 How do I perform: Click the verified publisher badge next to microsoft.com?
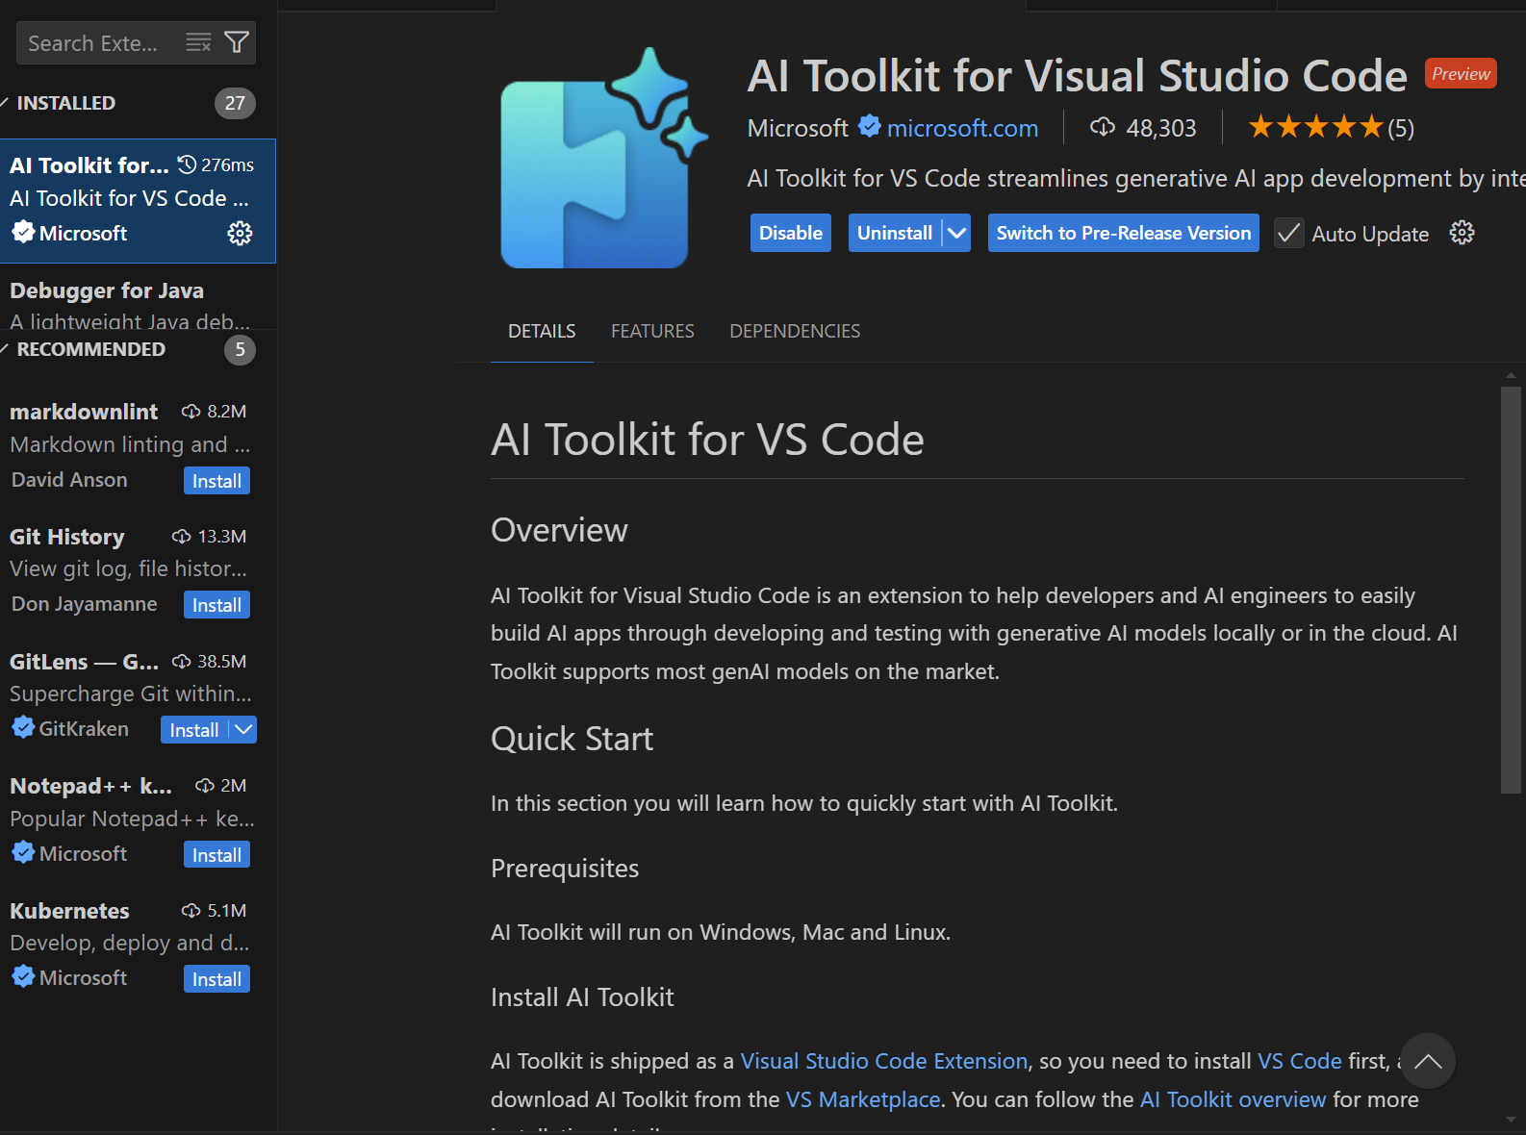tap(869, 126)
